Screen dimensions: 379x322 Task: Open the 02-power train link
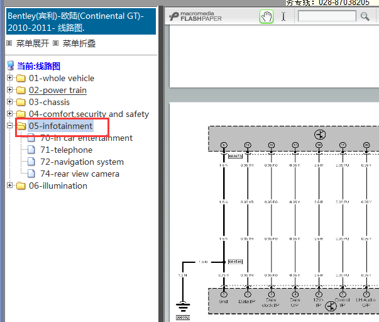(x=58, y=90)
